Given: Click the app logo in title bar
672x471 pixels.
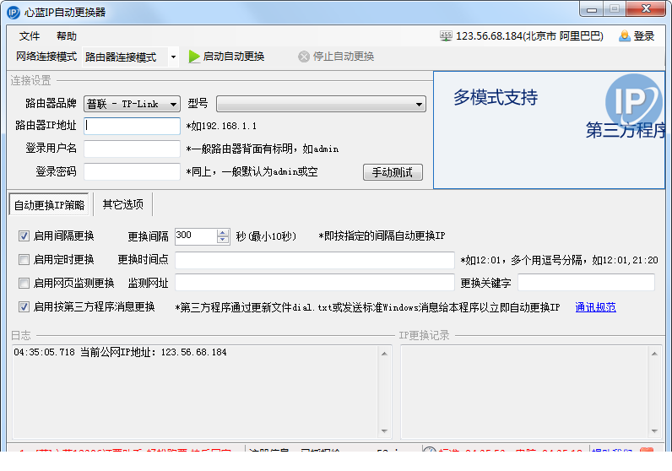Looking at the screenshot, I should pyautogui.click(x=13, y=12).
